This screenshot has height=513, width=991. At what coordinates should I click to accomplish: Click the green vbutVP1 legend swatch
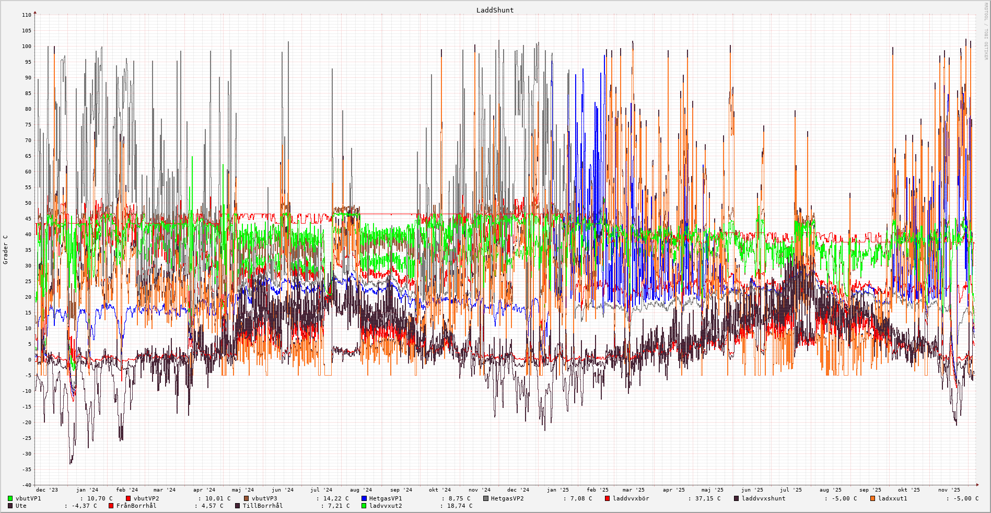coord(10,498)
